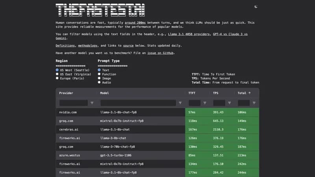Open Llama 3.1 405B providers link
This screenshot has height=177, width=315.
pyautogui.click(x=189, y=34)
